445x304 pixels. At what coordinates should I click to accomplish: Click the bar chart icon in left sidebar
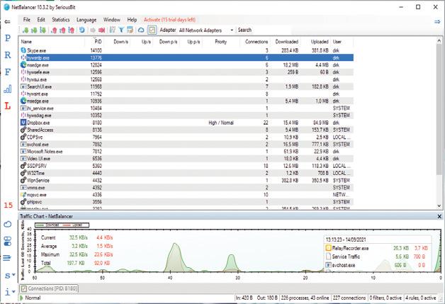[x=8, y=89]
